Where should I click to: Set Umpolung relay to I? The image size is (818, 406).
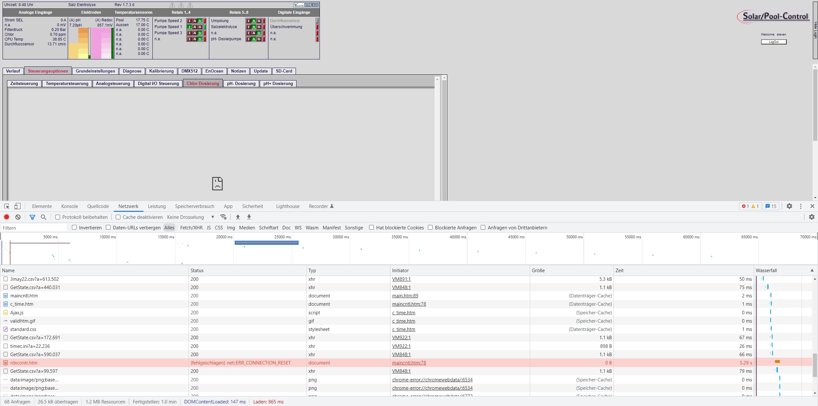click(x=248, y=21)
